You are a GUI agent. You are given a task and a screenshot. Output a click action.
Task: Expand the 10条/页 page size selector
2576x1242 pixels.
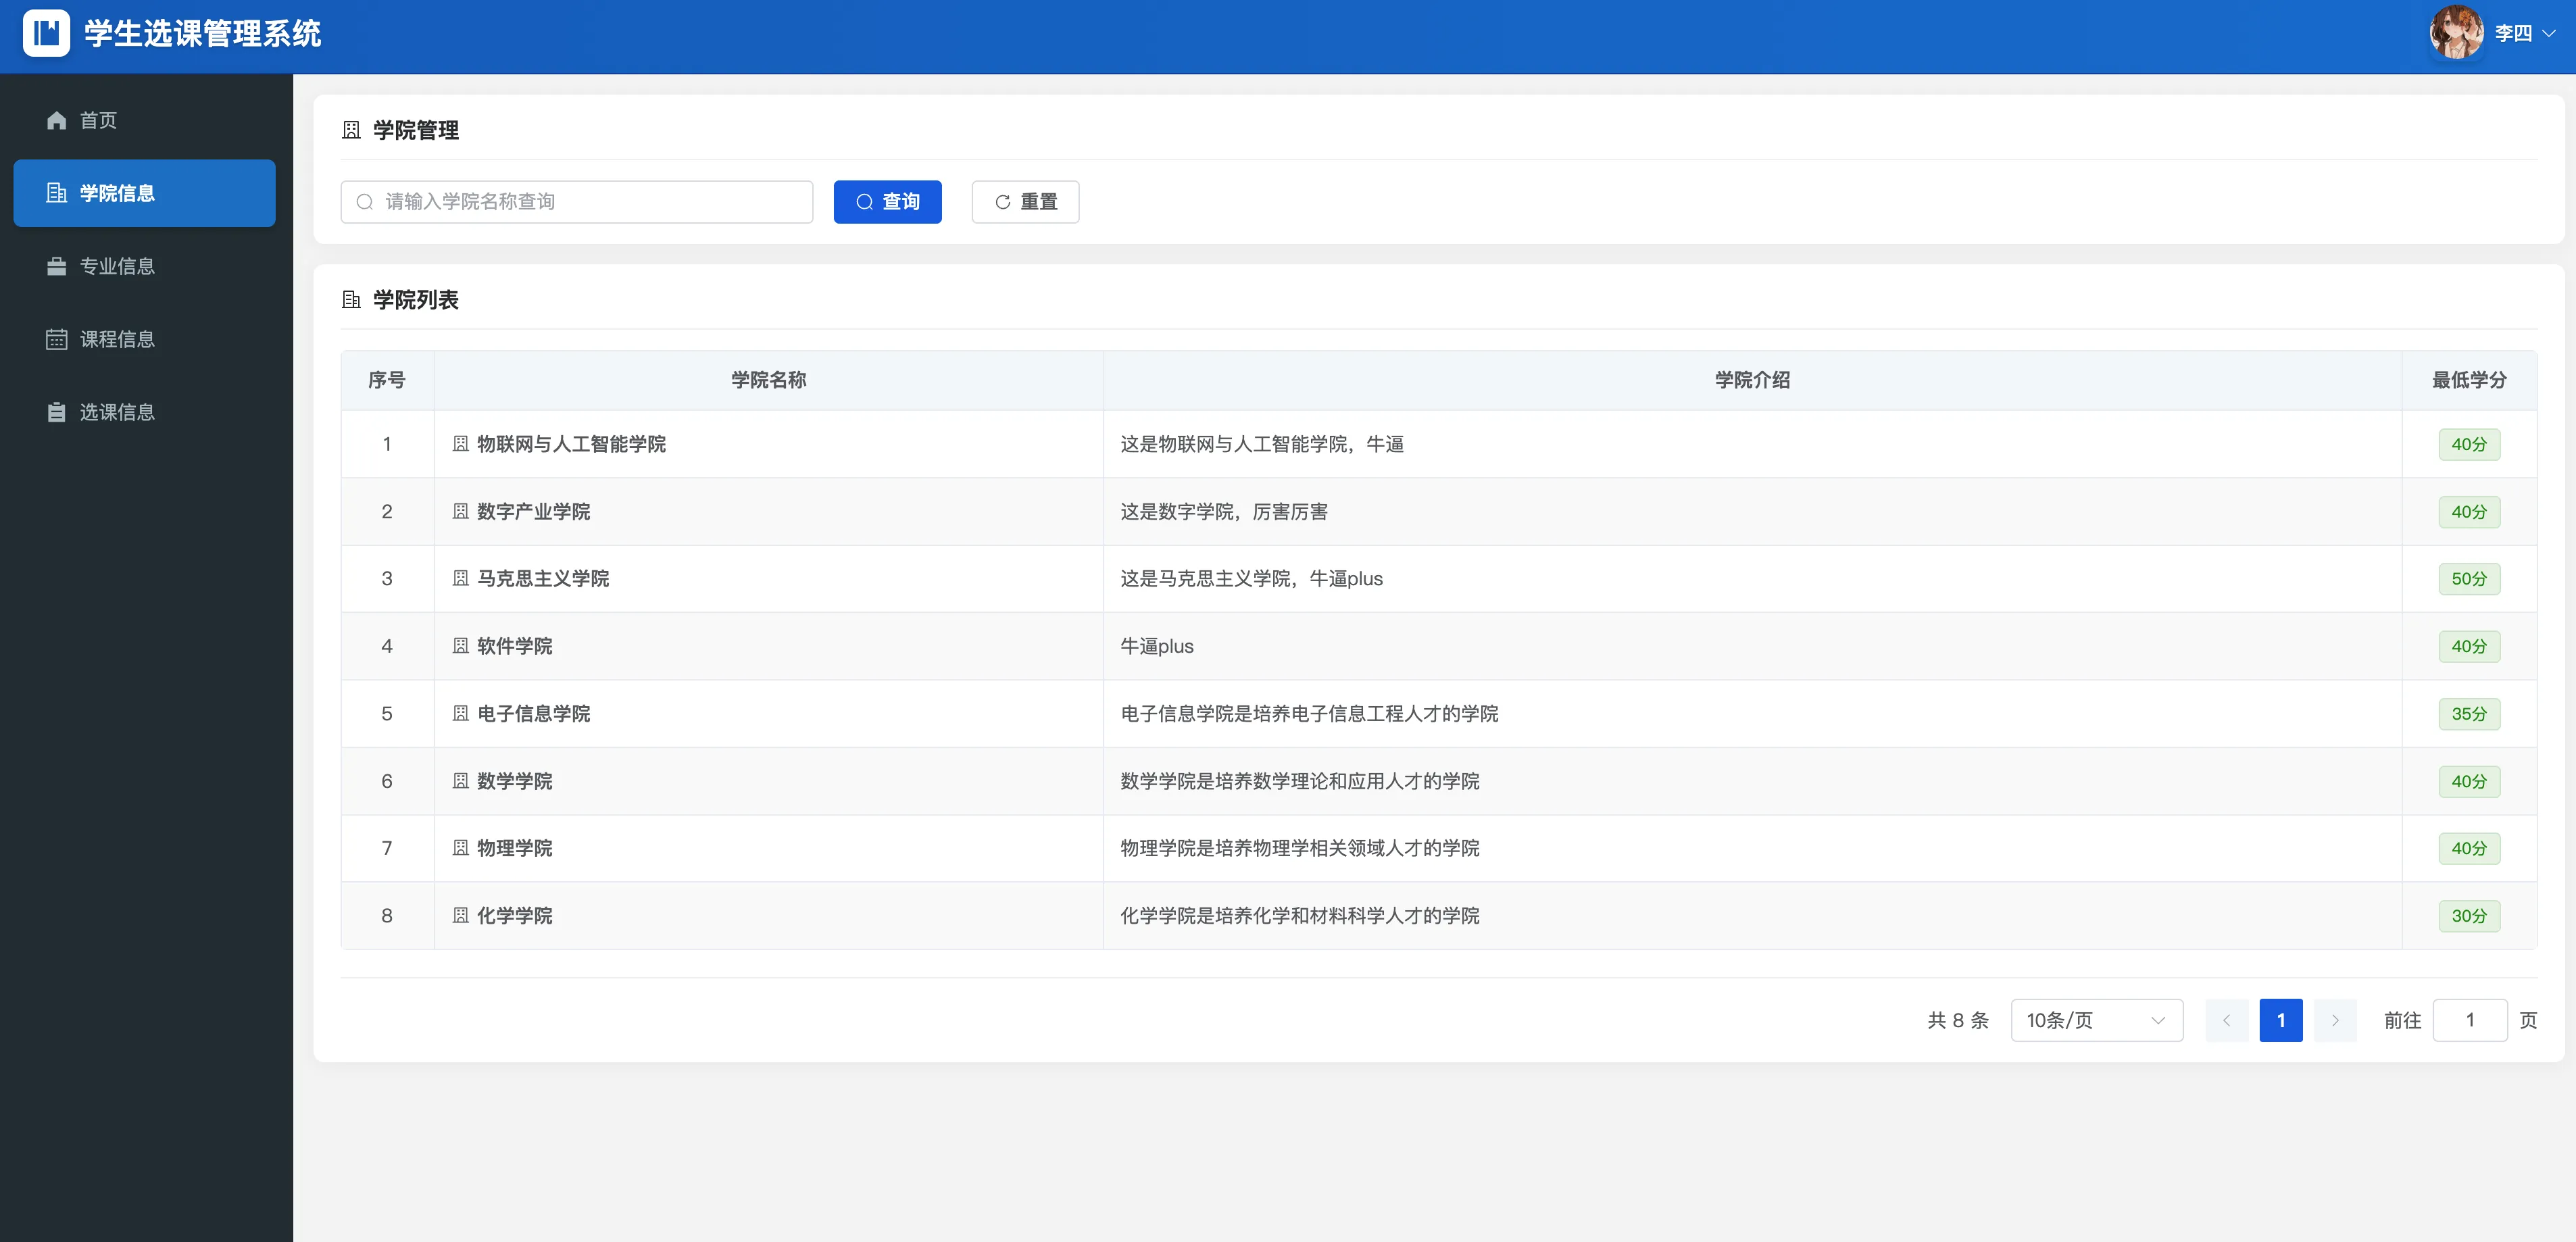coord(2096,1020)
